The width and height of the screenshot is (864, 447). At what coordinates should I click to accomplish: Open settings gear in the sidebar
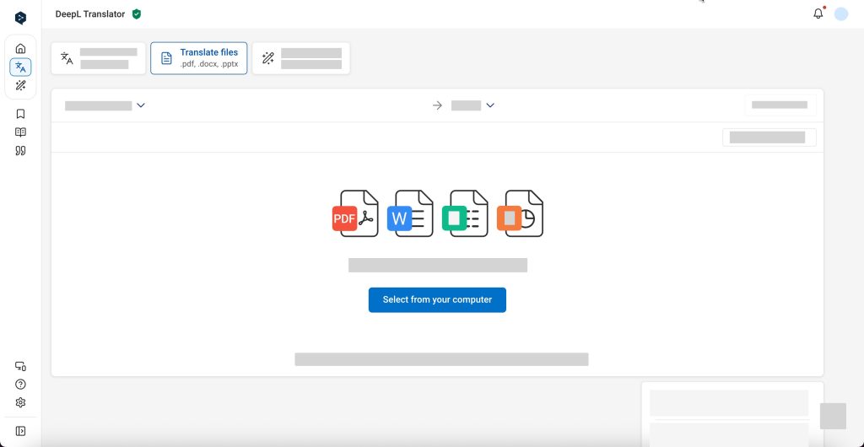pyautogui.click(x=20, y=403)
